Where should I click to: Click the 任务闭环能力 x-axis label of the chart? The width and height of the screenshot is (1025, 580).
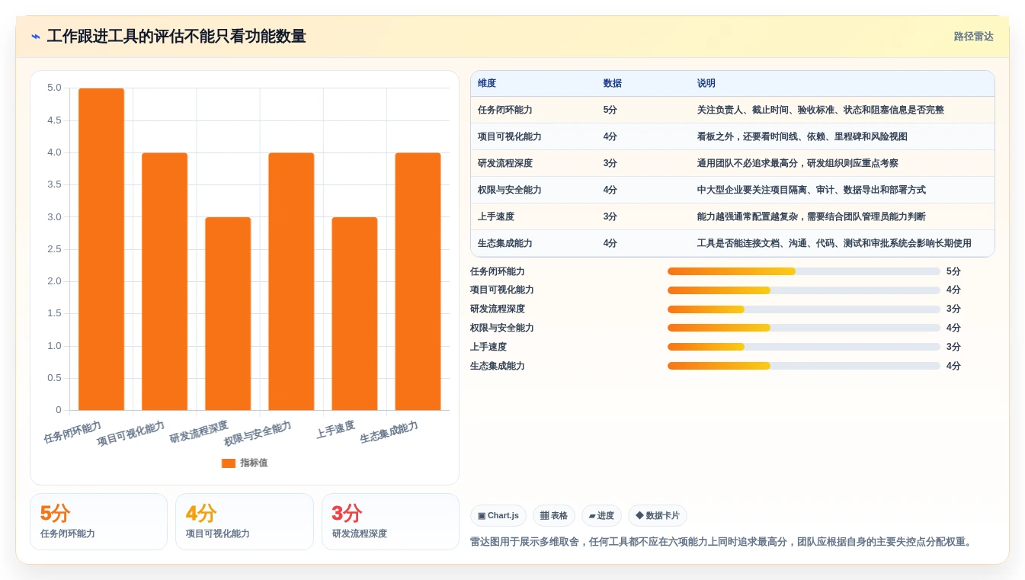(72, 432)
